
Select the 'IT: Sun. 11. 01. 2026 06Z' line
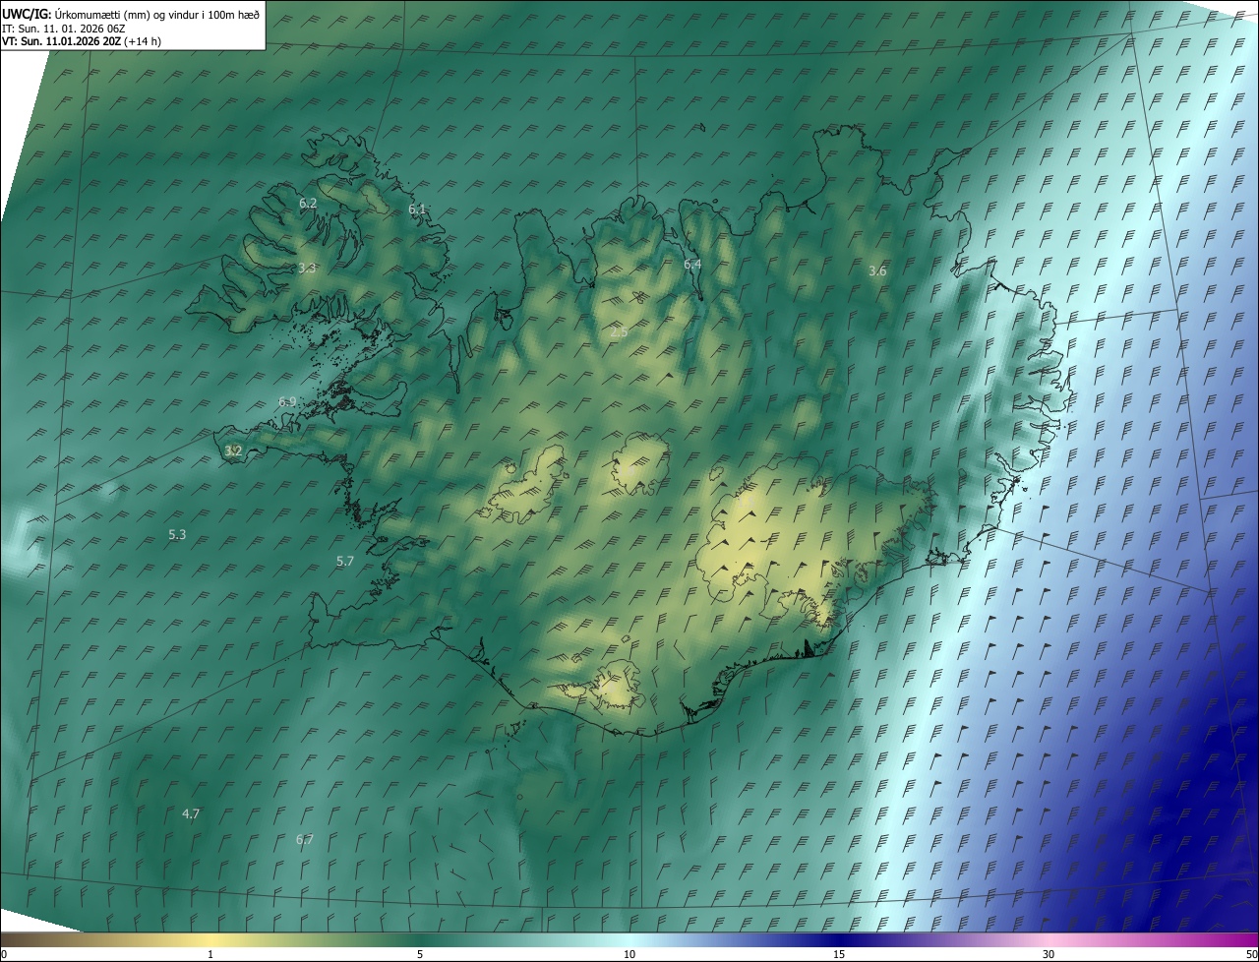pos(63,29)
